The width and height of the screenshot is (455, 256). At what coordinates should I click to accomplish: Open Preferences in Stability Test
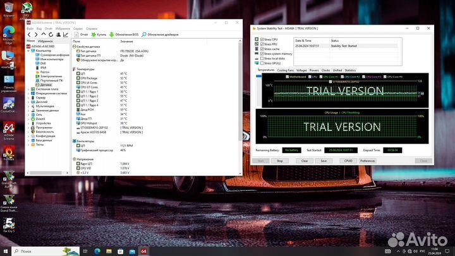point(367,161)
